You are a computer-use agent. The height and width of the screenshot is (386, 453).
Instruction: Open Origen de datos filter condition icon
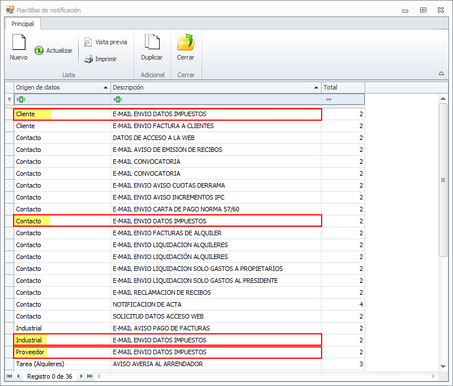tap(21, 99)
